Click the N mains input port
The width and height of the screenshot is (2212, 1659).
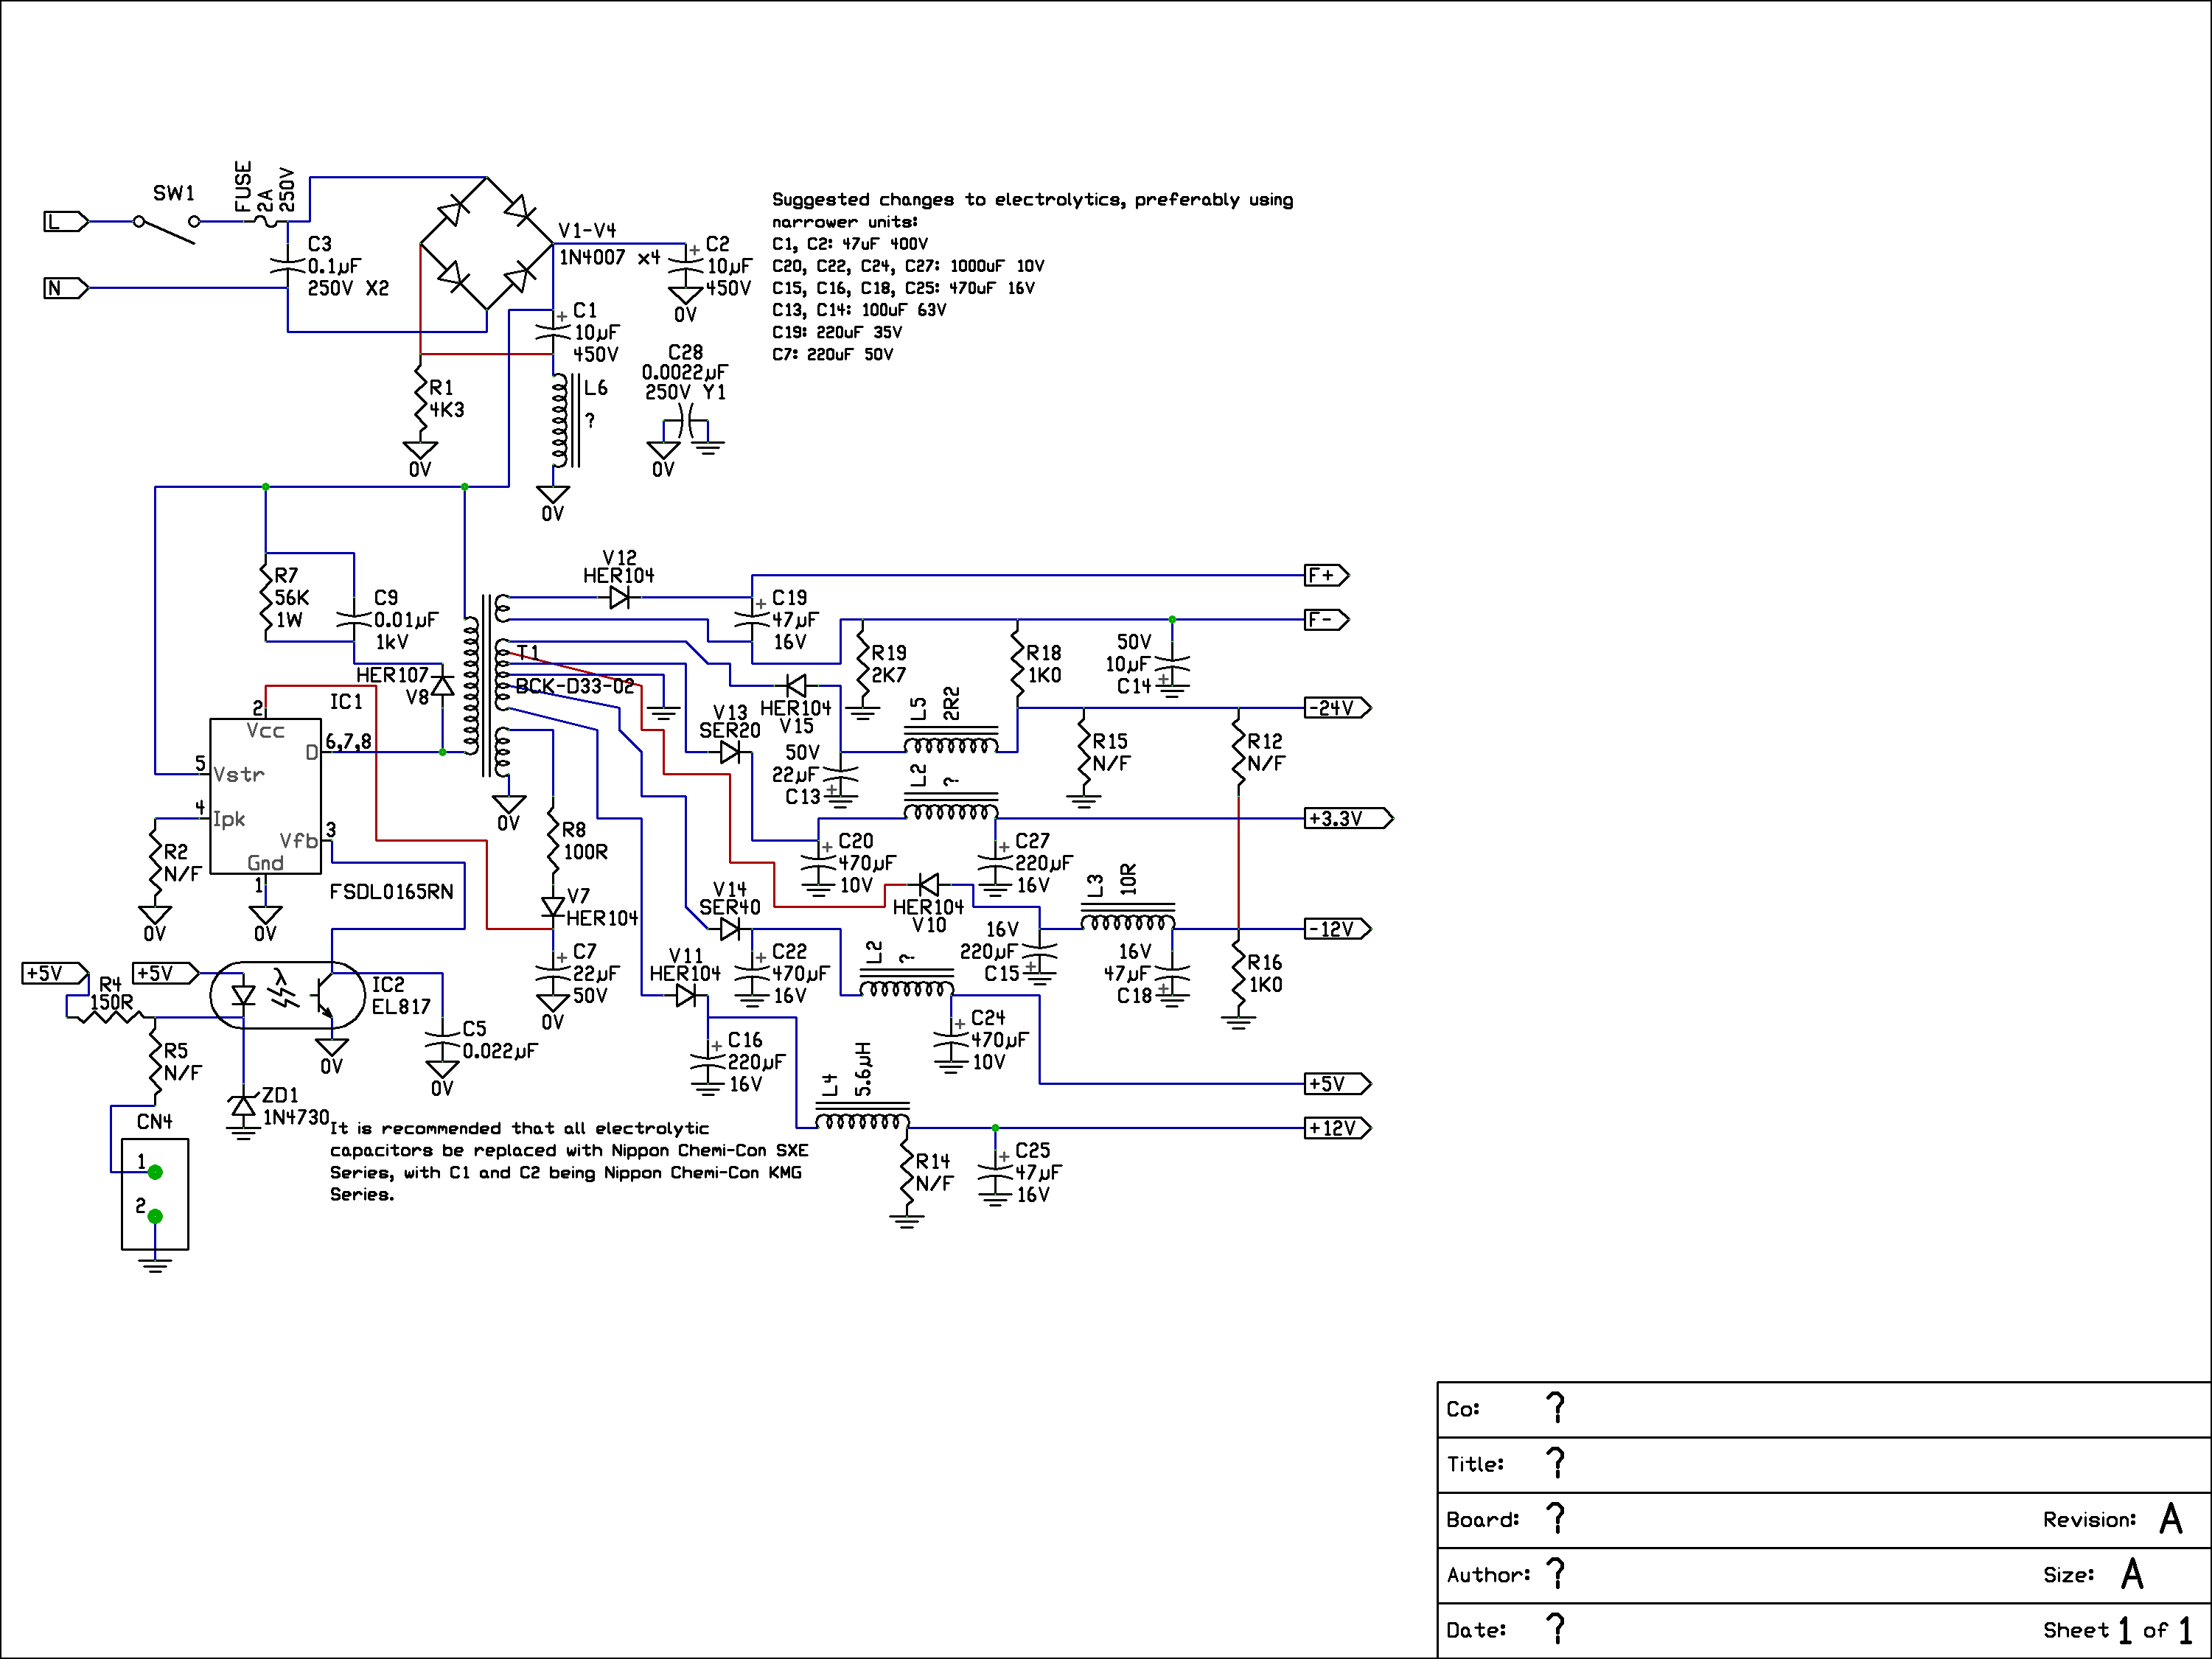[x=66, y=288]
